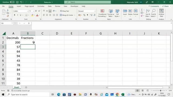Apply Comma Style
The height and width of the screenshot is (97, 173).
pos(87,15)
